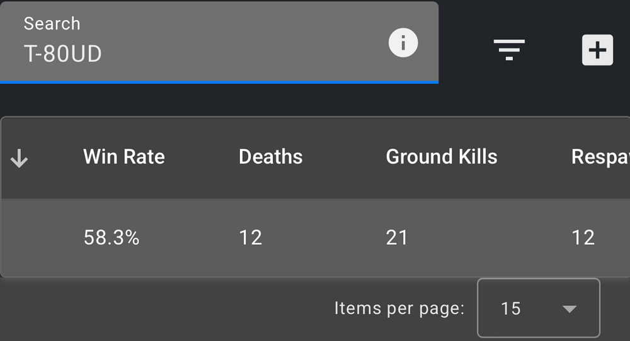Sort by Ground Kills column header

(x=441, y=157)
